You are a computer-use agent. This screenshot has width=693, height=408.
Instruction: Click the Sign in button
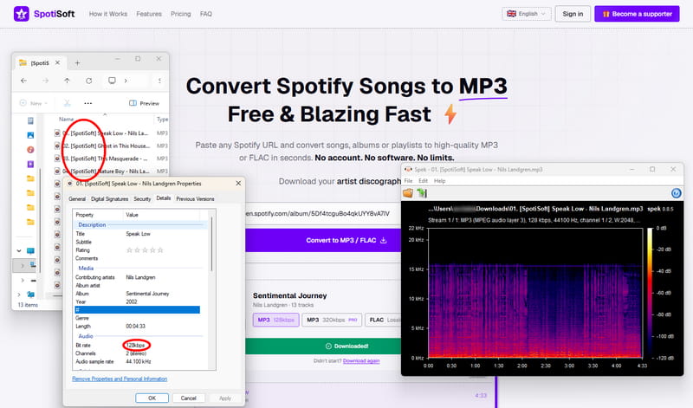[x=573, y=14]
